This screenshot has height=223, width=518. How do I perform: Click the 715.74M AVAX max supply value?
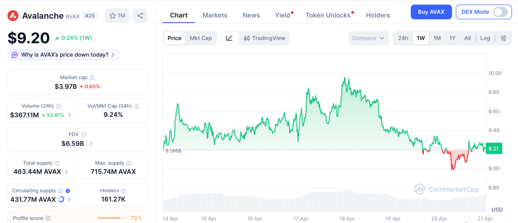(x=113, y=172)
